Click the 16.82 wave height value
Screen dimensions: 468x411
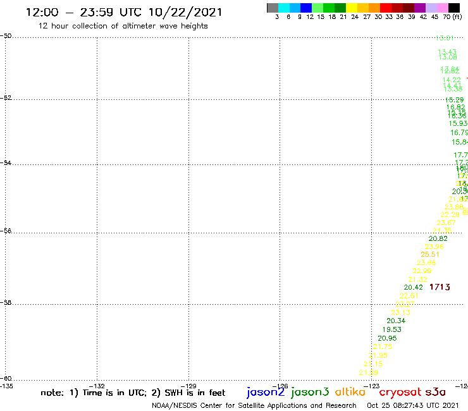(456, 107)
